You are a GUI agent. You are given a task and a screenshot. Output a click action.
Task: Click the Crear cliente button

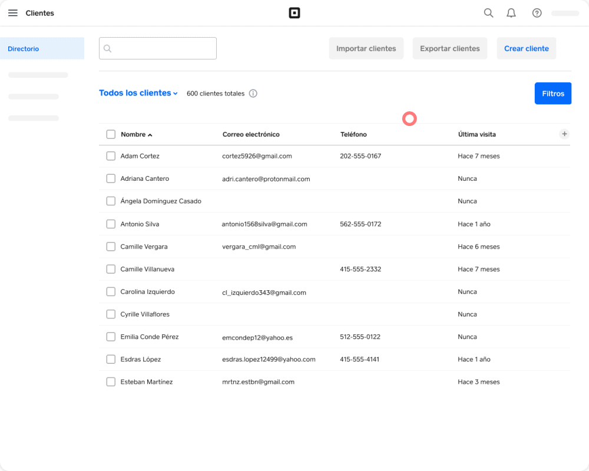click(x=526, y=48)
